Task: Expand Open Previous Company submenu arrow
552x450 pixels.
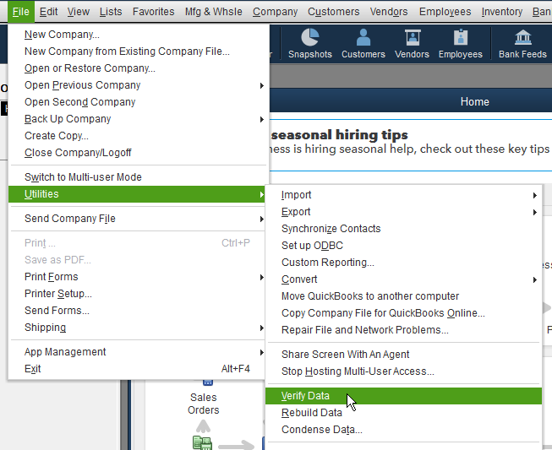Action: 261,85
